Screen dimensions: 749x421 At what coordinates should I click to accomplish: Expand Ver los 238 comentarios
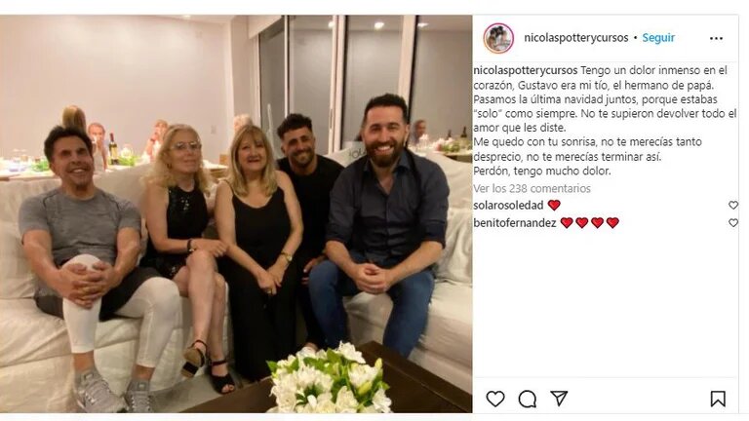[x=532, y=188]
